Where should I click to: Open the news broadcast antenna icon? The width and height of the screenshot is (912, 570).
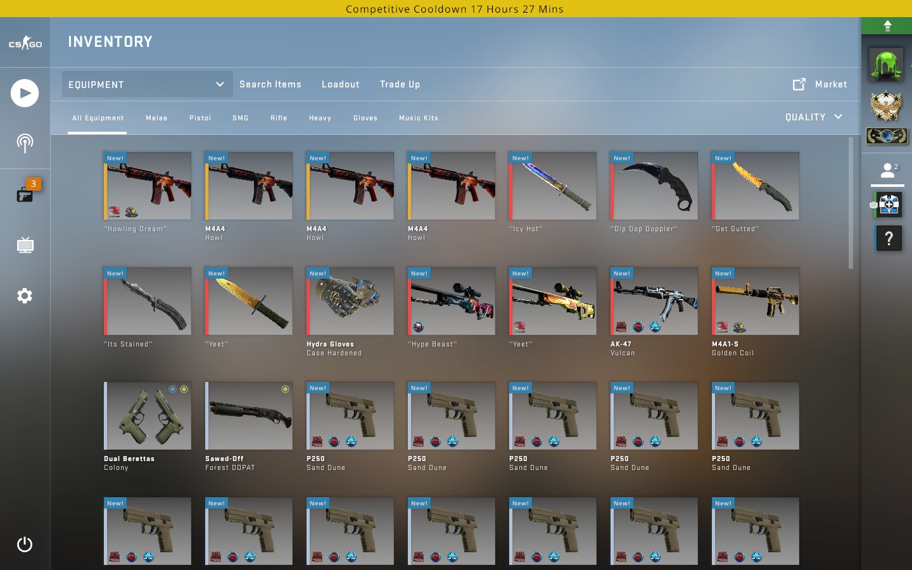click(25, 143)
